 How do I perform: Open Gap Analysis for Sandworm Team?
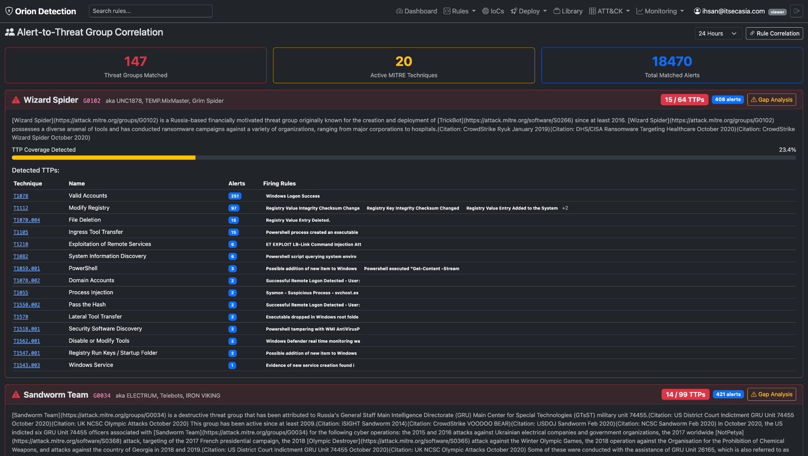pyautogui.click(x=771, y=394)
